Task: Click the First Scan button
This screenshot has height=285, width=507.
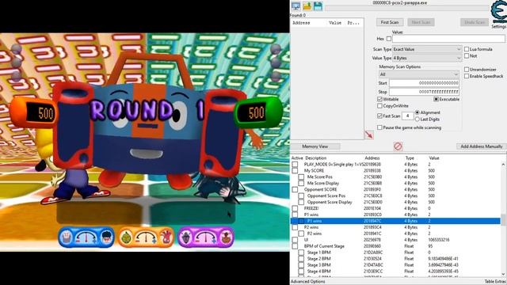Action: point(390,22)
